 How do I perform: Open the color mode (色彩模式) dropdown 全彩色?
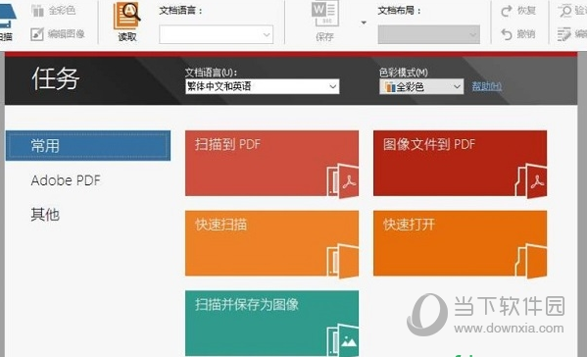[421, 86]
